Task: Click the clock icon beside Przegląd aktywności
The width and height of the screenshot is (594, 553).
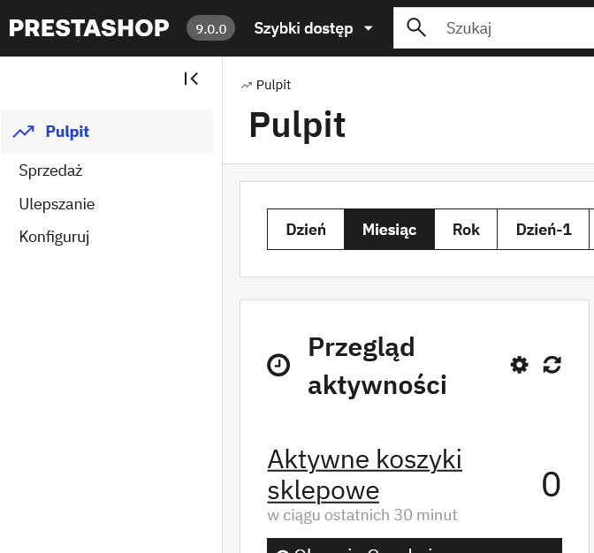Action: (278, 365)
